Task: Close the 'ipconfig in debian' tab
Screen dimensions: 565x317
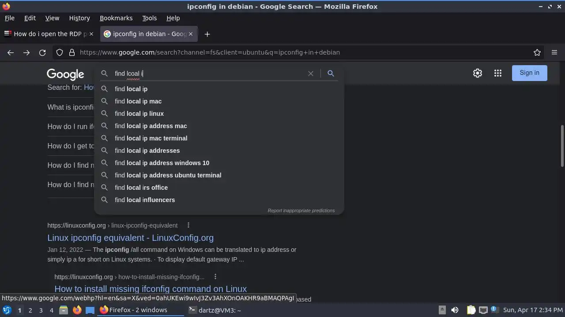Action: click(191, 34)
